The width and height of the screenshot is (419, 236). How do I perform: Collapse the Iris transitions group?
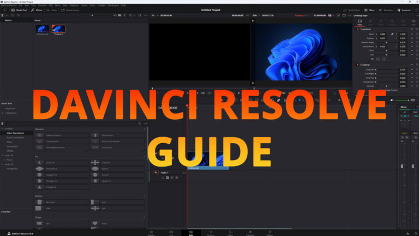click(x=145, y=157)
